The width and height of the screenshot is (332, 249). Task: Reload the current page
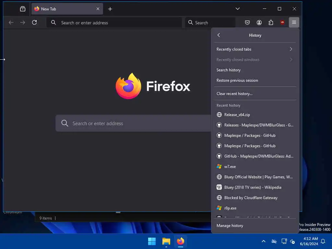pos(34,22)
